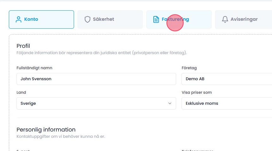Switch to the Konto tab label
Screen dimensions: 272x151
coord(31,20)
